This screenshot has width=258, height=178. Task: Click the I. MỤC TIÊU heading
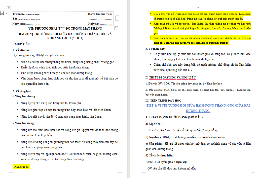point(21,44)
